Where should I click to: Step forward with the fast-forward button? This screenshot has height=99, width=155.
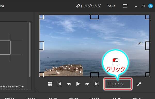tap(87, 84)
